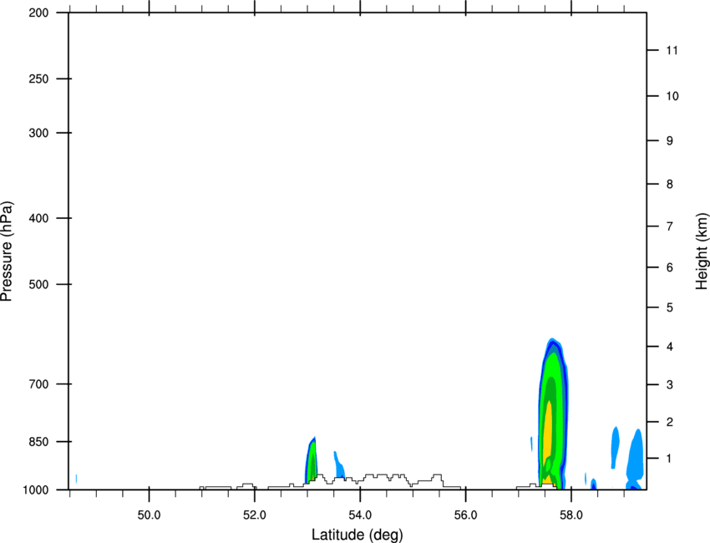Screen dimensions: 710x543
Task: Click the 4 km height label
Action: [x=670, y=347]
